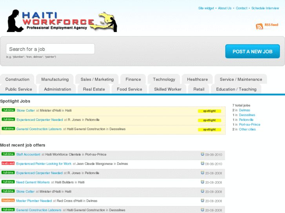The image size is (285, 213).
Task: Open the Master Plumber Needed listing
Action: click(34, 200)
